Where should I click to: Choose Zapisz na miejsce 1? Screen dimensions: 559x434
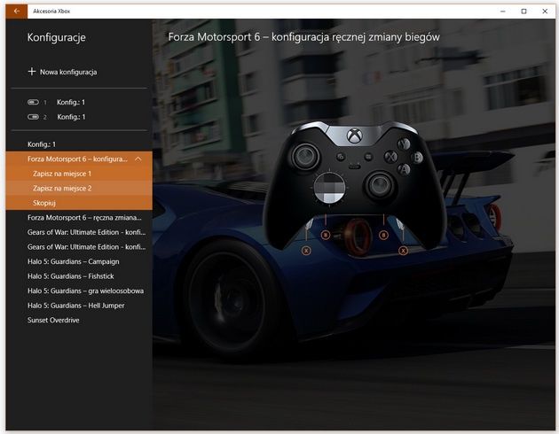point(79,174)
